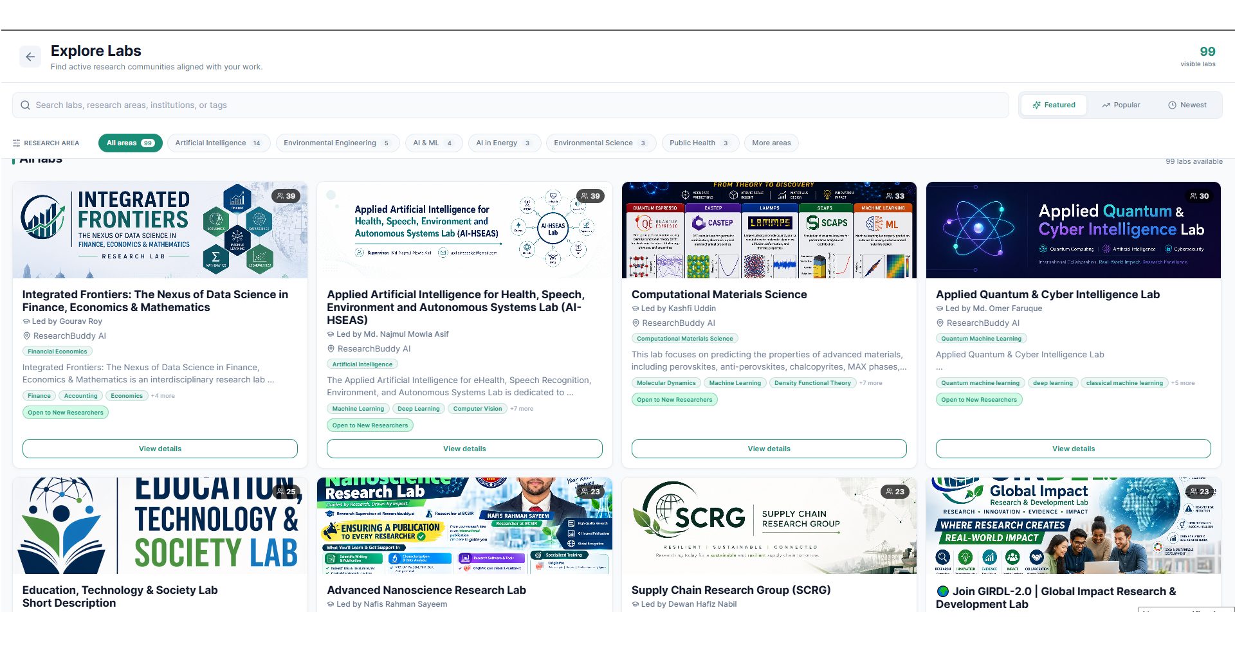
Task: Open AI-HSEAS lab banner image
Action: [x=464, y=230]
